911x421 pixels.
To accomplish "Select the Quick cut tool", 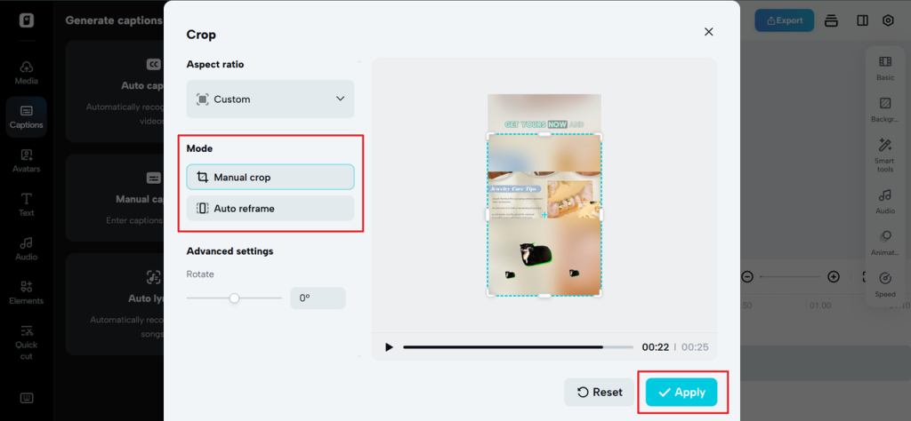I will 26,342.
